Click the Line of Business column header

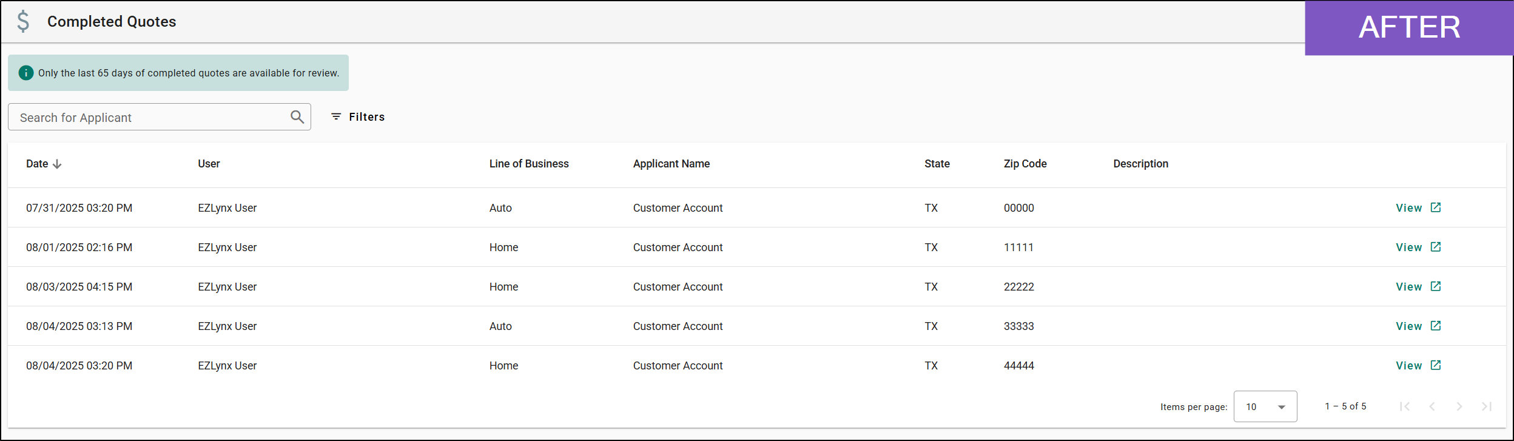[529, 164]
